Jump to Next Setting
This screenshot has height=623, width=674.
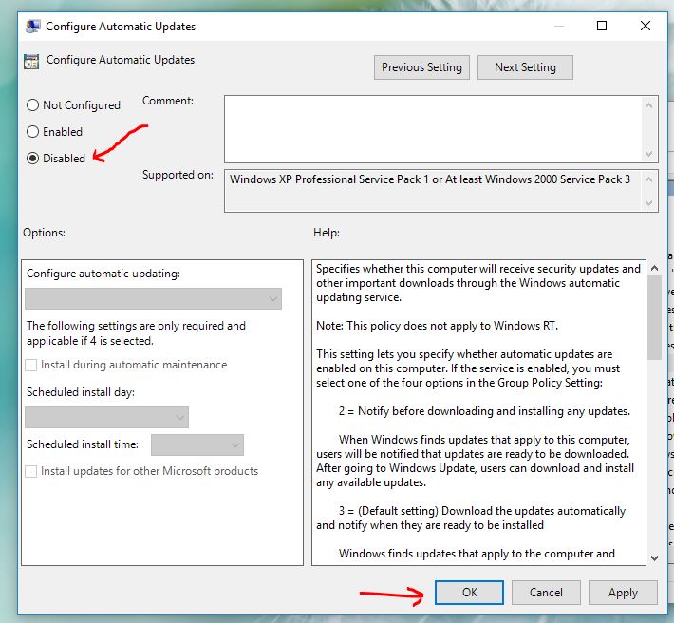click(x=525, y=67)
